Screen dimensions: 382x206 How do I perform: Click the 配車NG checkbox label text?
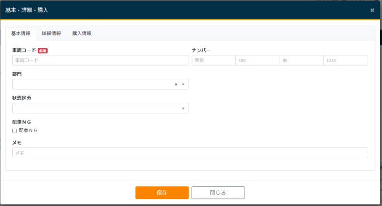(x=28, y=131)
